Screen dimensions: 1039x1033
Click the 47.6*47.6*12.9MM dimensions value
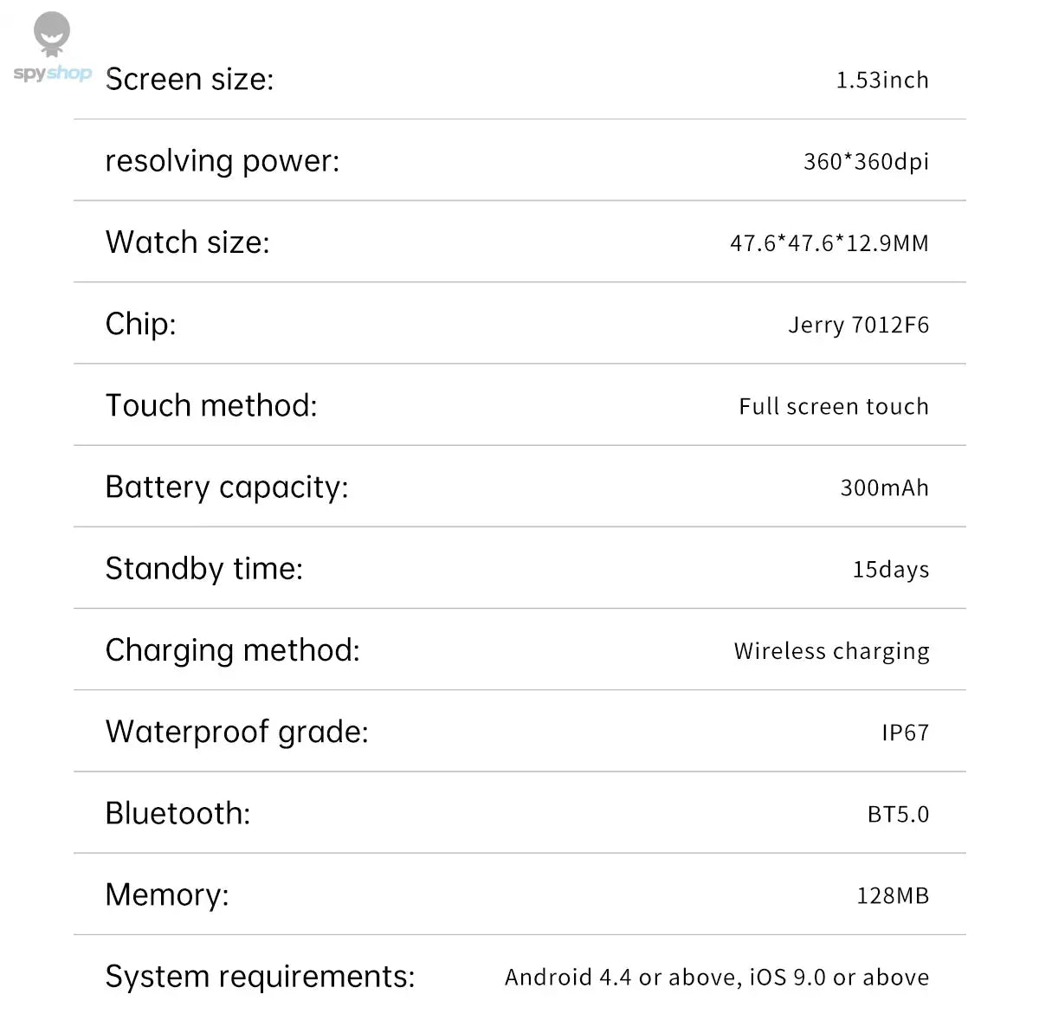(x=829, y=243)
